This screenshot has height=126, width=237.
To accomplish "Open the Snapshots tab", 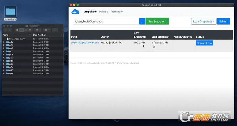I will click(90, 12).
